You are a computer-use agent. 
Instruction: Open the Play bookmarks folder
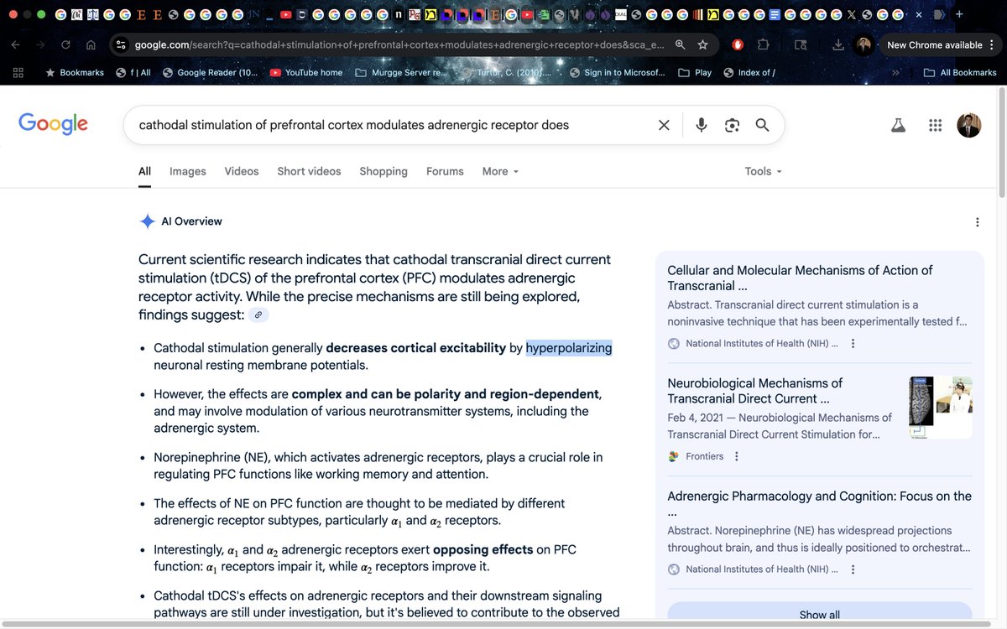click(695, 73)
